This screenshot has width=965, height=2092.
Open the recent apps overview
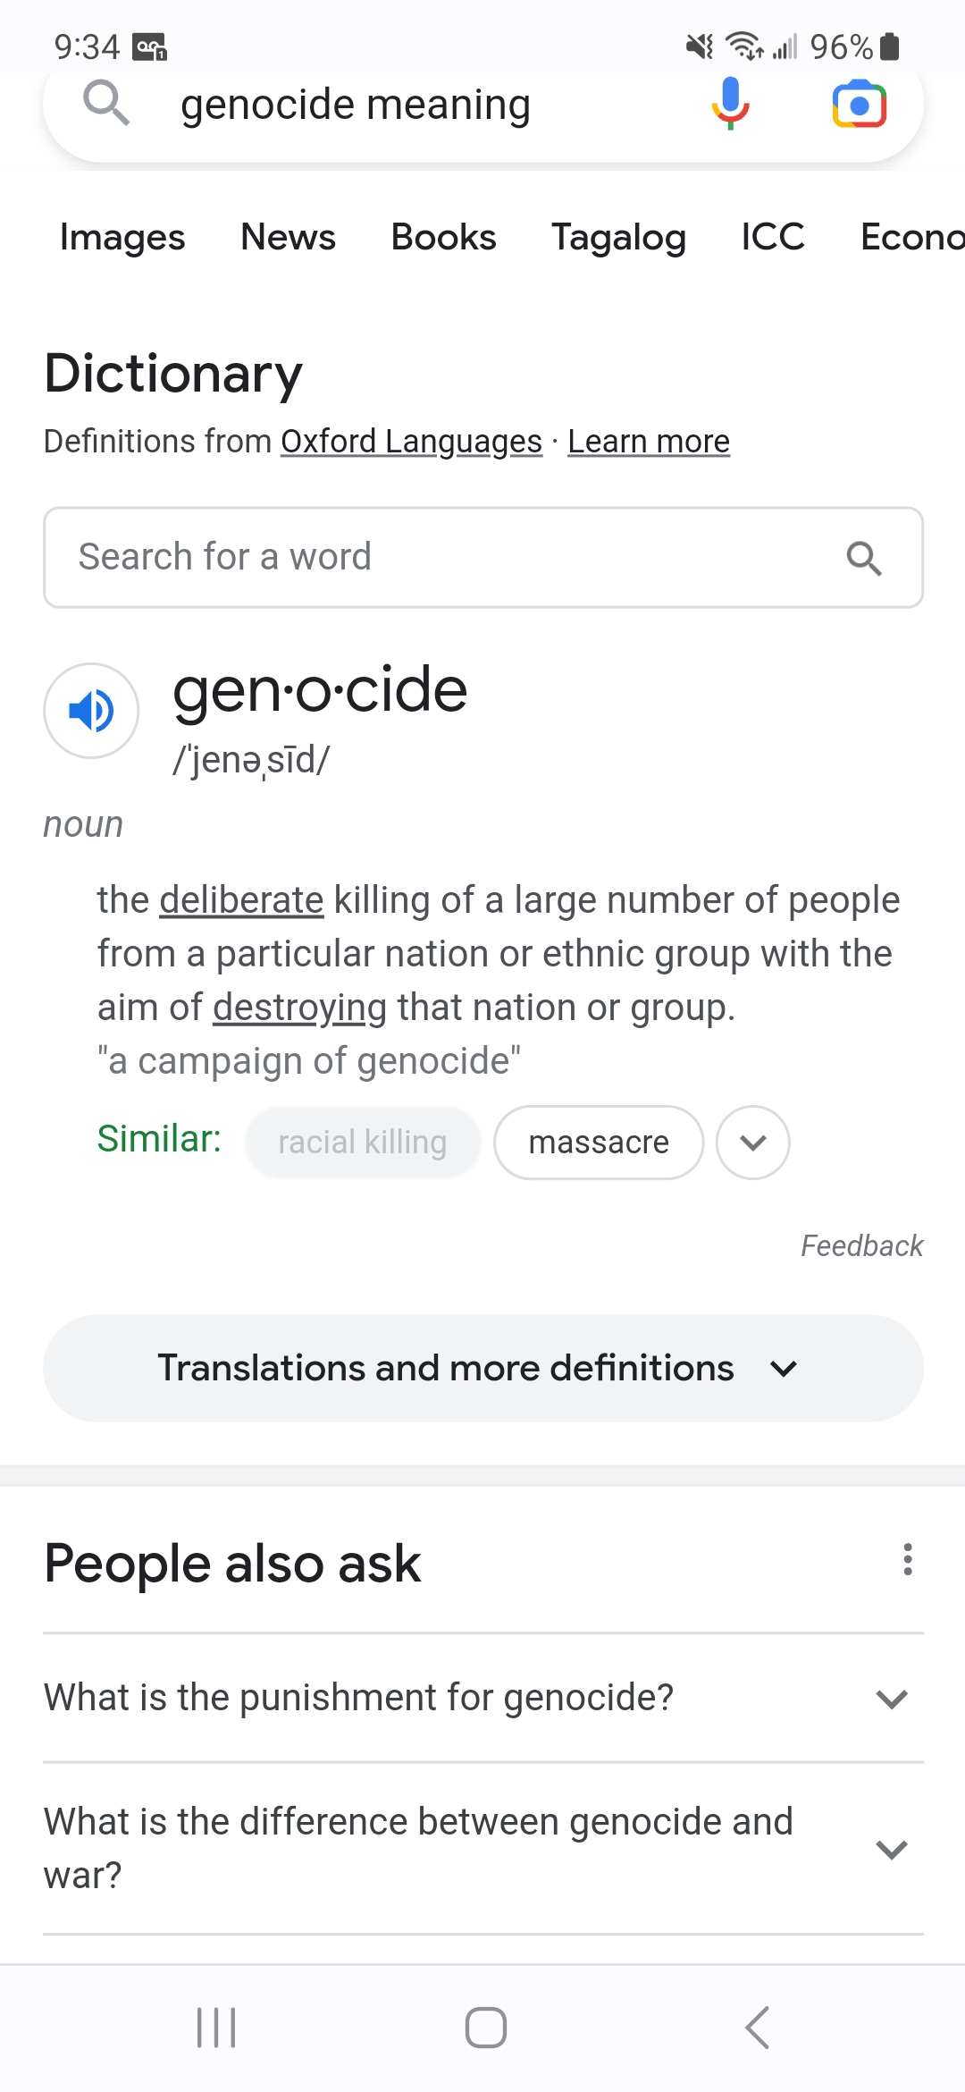[216, 2027]
